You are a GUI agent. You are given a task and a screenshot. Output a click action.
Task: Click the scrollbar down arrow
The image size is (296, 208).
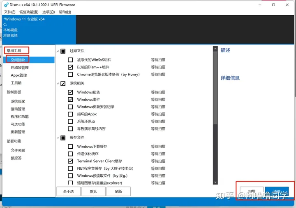click(x=215, y=182)
